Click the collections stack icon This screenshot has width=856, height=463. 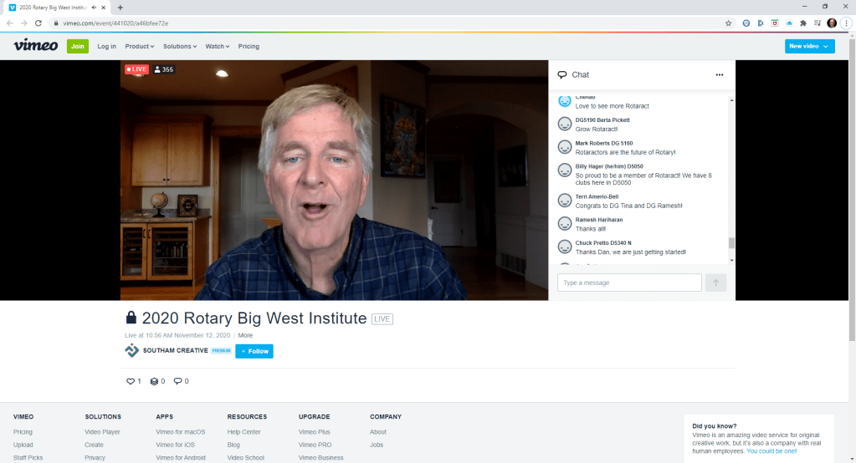(x=154, y=381)
